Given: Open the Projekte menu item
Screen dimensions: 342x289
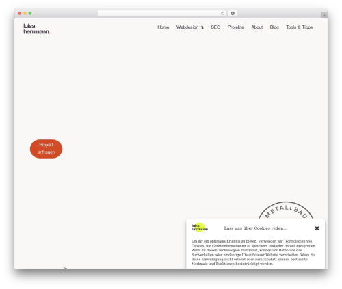Looking at the screenshot, I should [x=236, y=27].
